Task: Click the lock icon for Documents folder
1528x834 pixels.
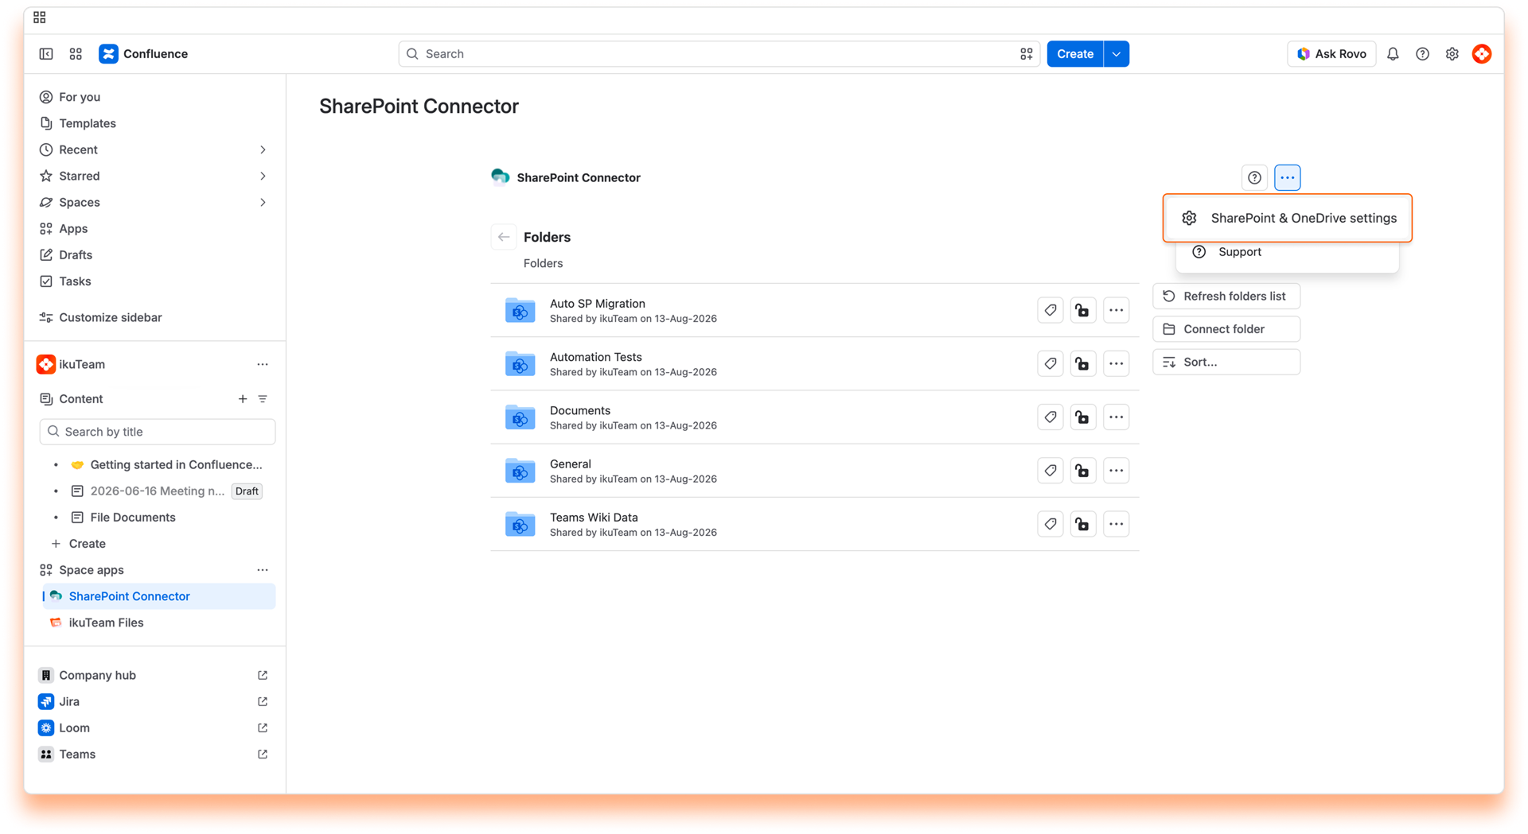Action: pos(1083,417)
